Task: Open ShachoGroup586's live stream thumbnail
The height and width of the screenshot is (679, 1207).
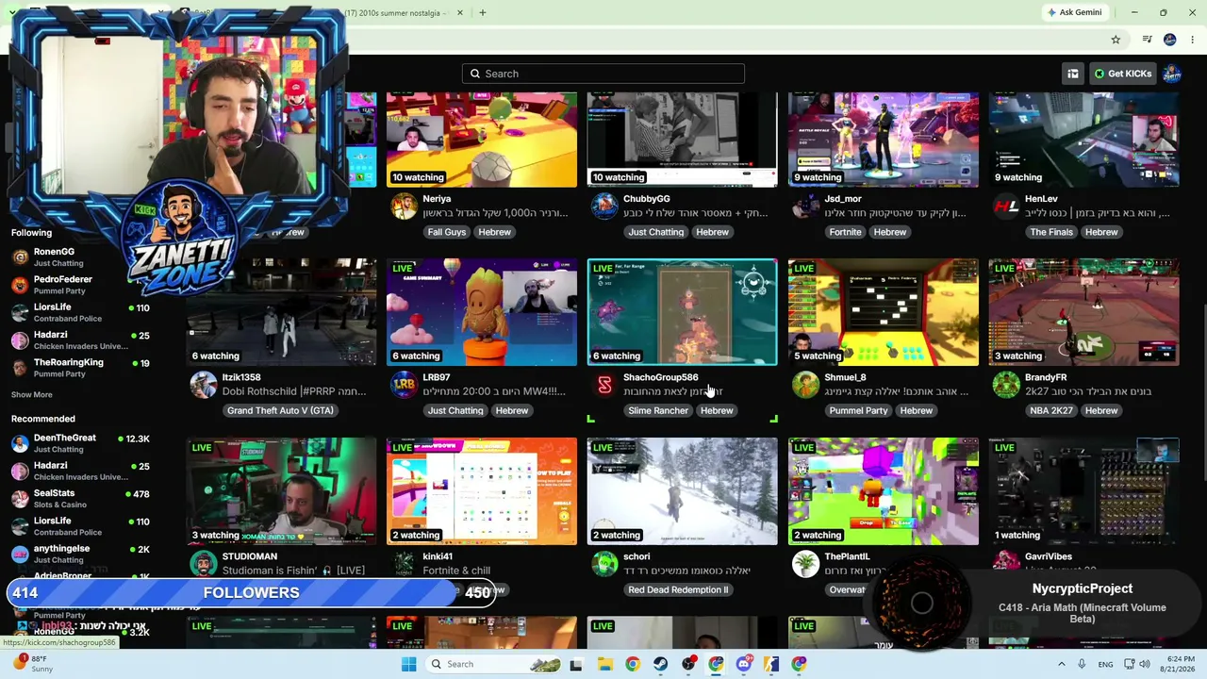Action: (683, 312)
